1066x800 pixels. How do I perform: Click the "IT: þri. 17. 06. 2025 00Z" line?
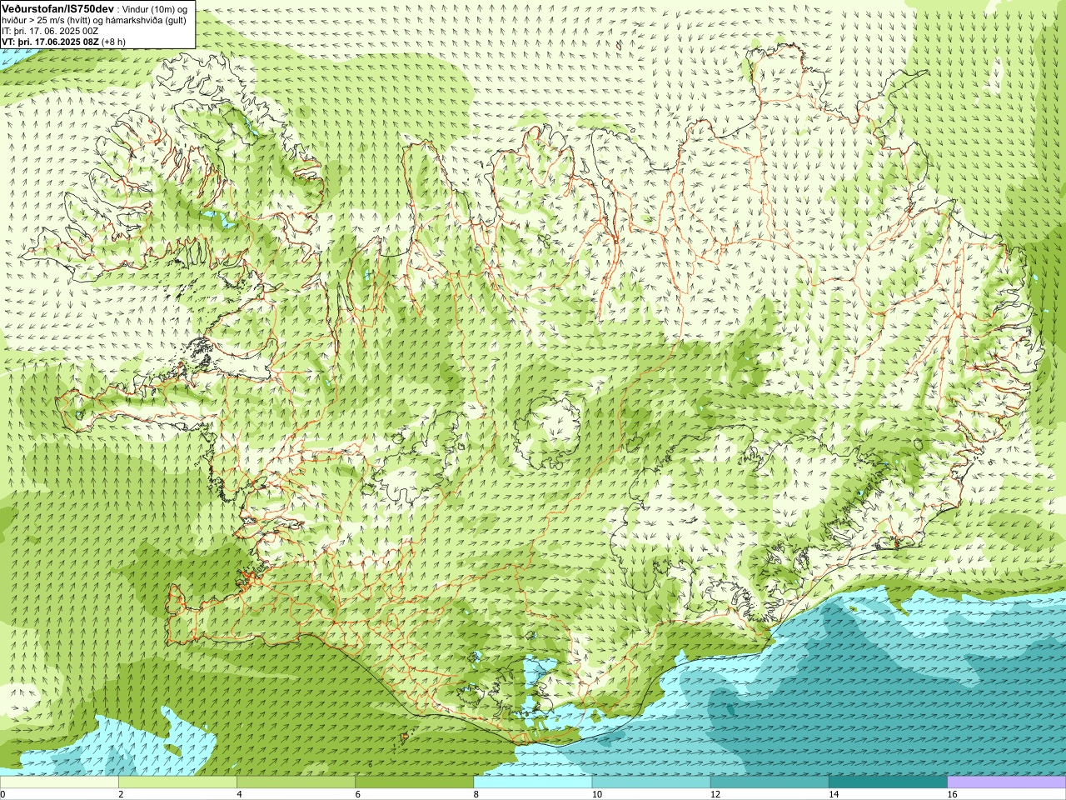tap(50, 31)
